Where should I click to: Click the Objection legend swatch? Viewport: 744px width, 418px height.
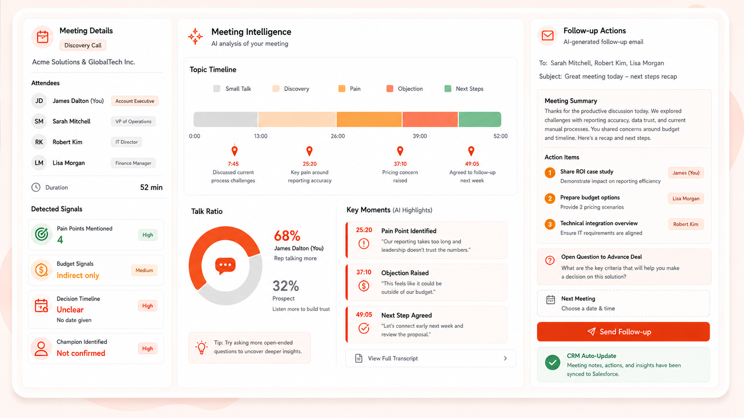pyautogui.click(x=390, y=88)
